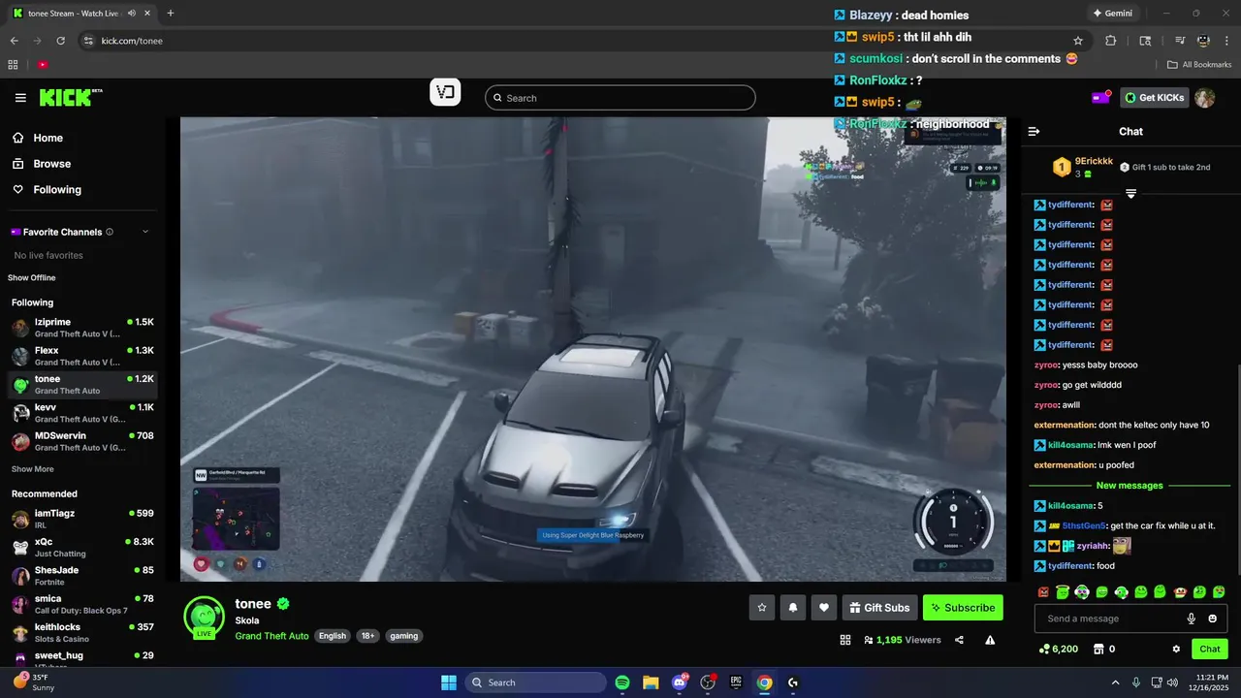Open All Bookmarks folder
This screenshot has height=698, width=1241.
(1199, 65)
